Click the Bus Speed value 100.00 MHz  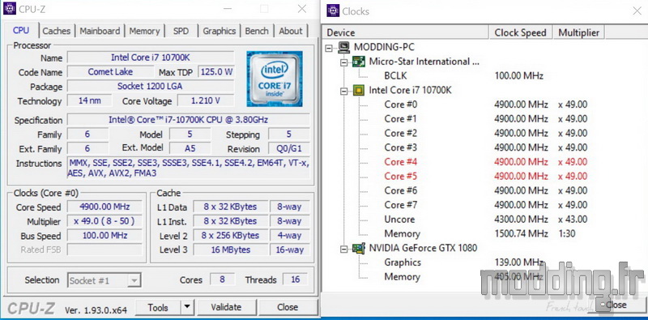click(104, 236)
